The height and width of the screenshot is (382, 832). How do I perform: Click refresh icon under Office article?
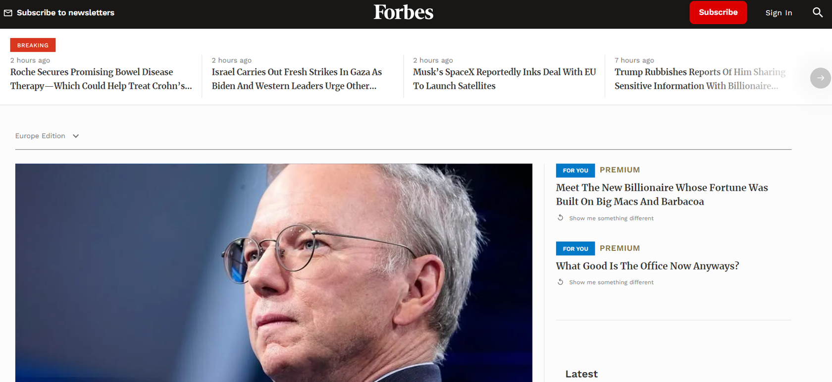pos(560,281)
